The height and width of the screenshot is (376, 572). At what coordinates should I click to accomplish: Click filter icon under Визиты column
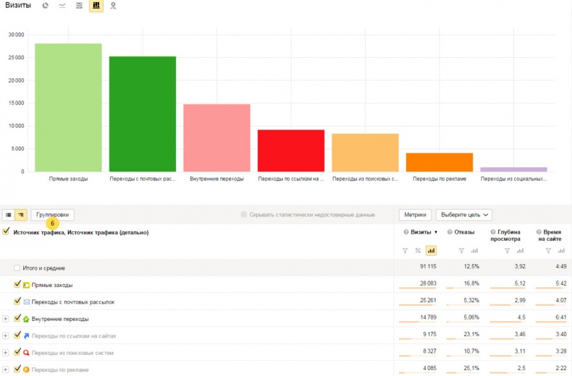(405, 250)
